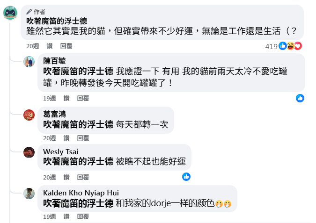Like Kalden Kho Nyiap Hui's comment

pos(66,217)
